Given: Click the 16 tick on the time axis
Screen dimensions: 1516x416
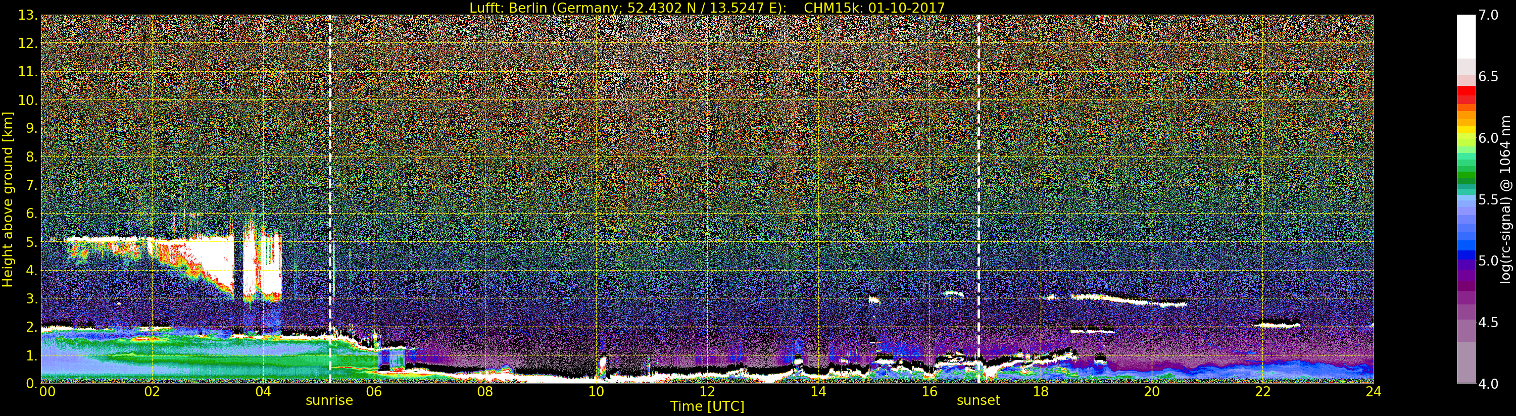Looking at the screenshot, I should tap(930, 392).
